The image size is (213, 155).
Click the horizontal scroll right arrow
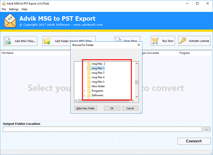click(133, 101)
